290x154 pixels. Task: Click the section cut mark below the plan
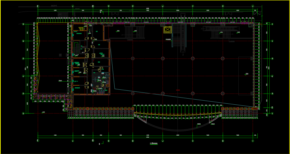[x=102, y=143]
